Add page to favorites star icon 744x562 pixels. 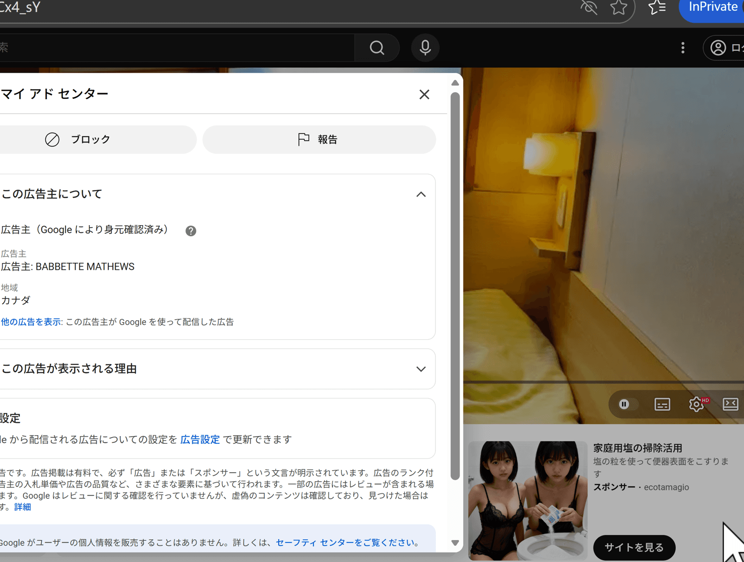(619, 7)
